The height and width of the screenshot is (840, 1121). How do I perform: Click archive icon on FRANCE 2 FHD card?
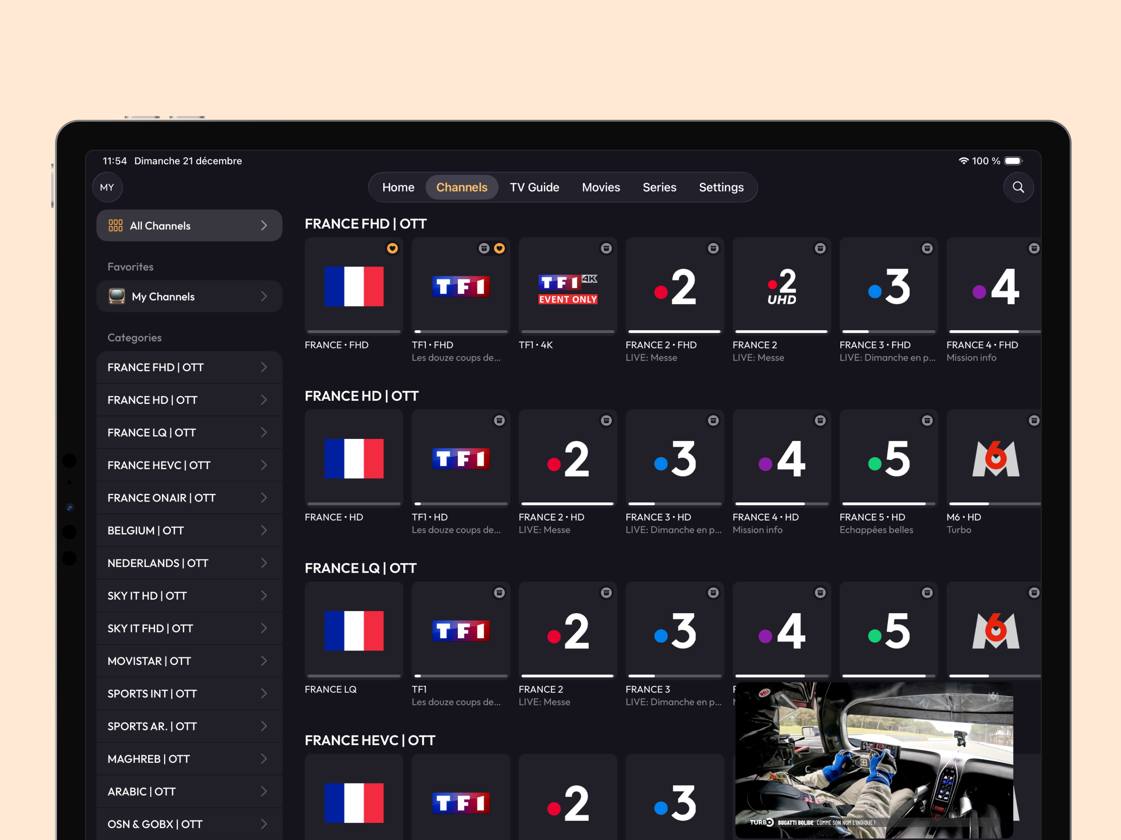pyautogui.click(x=713, y=248)
